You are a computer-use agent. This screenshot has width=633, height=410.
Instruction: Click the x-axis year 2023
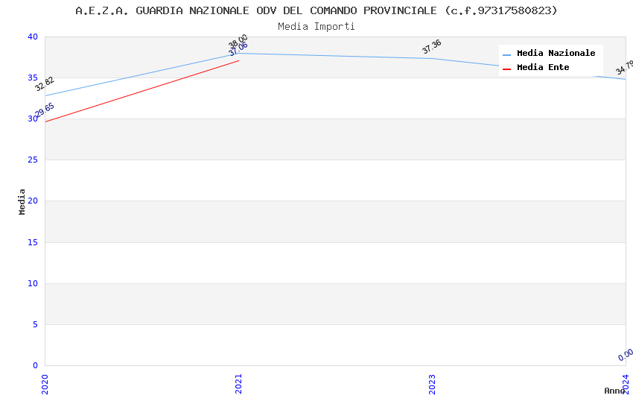pyautogui.click(x=432, y=384)
